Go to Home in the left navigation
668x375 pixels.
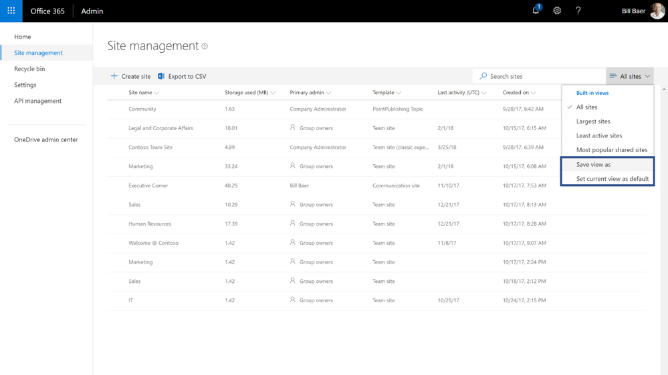pyautogui.click(x=23, y=37)
